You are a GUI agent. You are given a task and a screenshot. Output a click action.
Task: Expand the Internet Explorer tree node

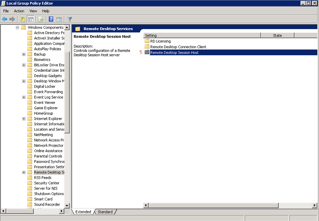24,119
